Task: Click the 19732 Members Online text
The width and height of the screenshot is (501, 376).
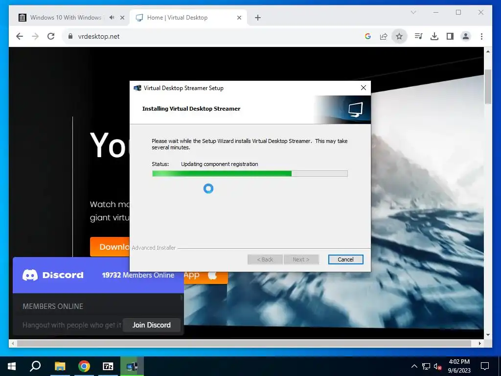Action: [138, 275]
